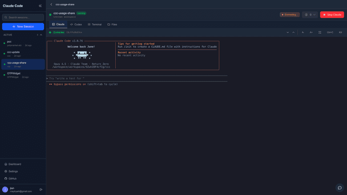Screen dimensions: 347x195
Task: Switch to the Terminal tab
Action: (x=95, y=24)
